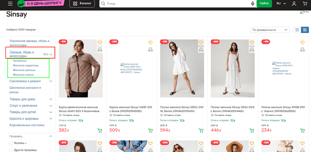Expand Спорт и увлечения chevron

pos(51,106)
